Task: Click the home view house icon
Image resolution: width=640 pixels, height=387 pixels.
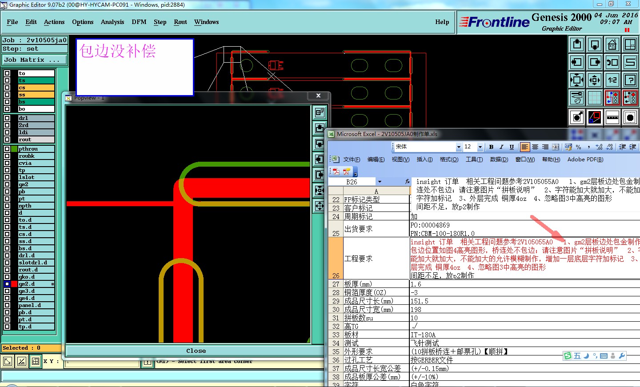Action: pos(612,44)
